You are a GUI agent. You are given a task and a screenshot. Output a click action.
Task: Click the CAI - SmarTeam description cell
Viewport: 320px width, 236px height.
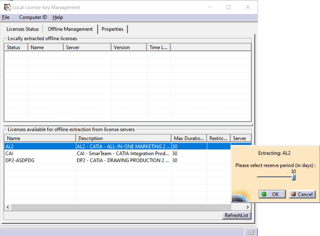pos(123,153)
